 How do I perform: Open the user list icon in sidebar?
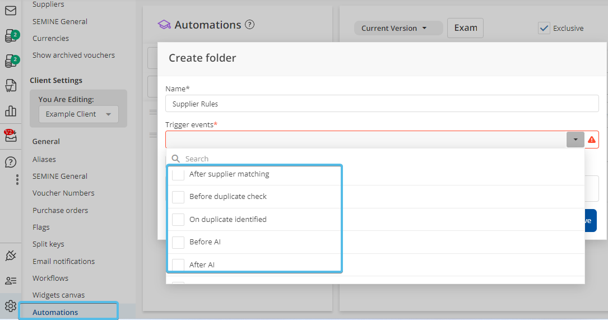[10, 281]
